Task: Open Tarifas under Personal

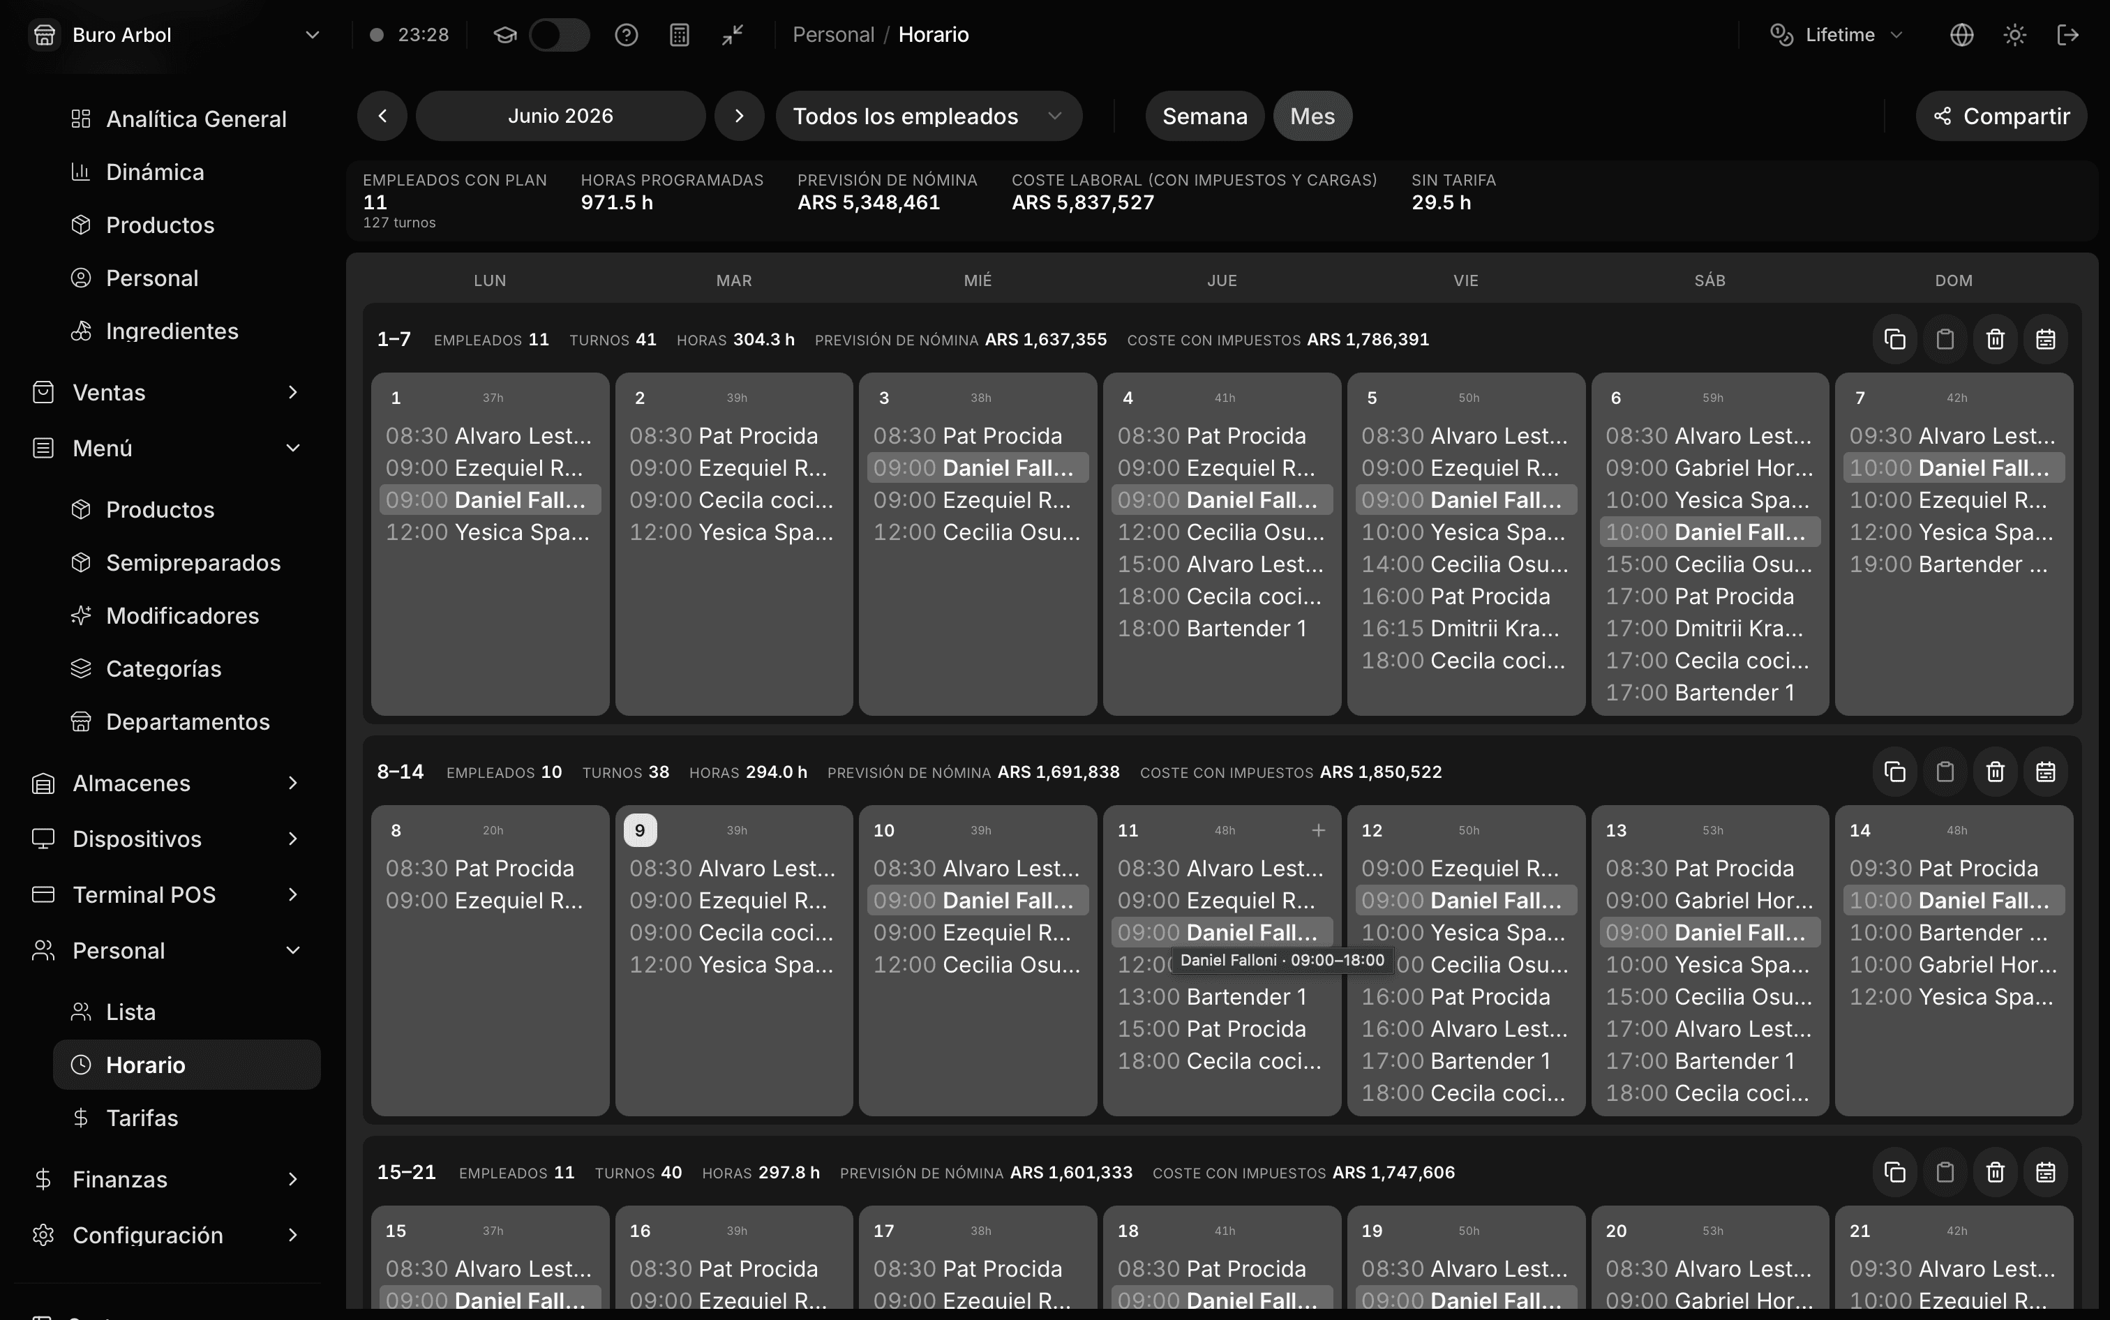Action: pos(187,1118)
